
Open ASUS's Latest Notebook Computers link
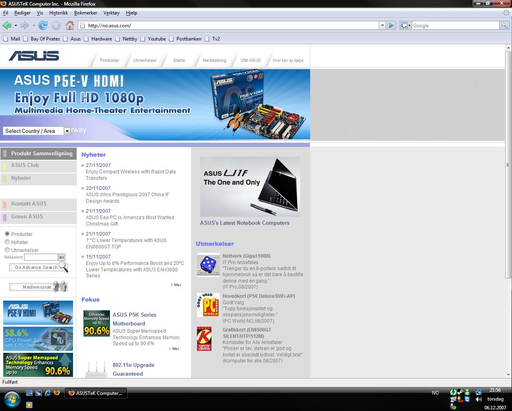click(x=245, y=223)
